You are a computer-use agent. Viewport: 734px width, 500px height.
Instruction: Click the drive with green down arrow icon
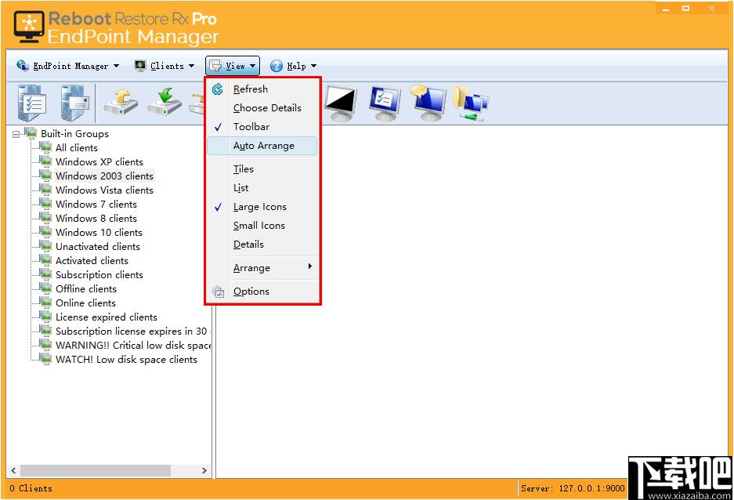pyautogui.click(x=165, y=102)
